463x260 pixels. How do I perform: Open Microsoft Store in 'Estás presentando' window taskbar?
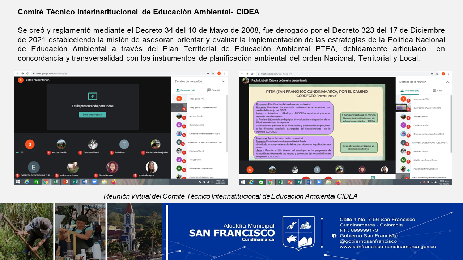(x=36, y=182)
